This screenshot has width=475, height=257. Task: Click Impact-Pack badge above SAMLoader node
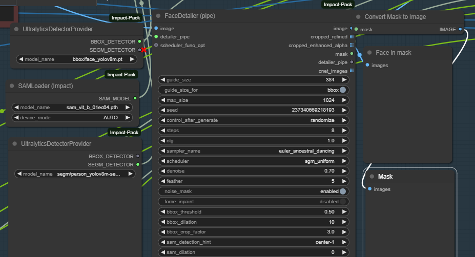[121, 74]
